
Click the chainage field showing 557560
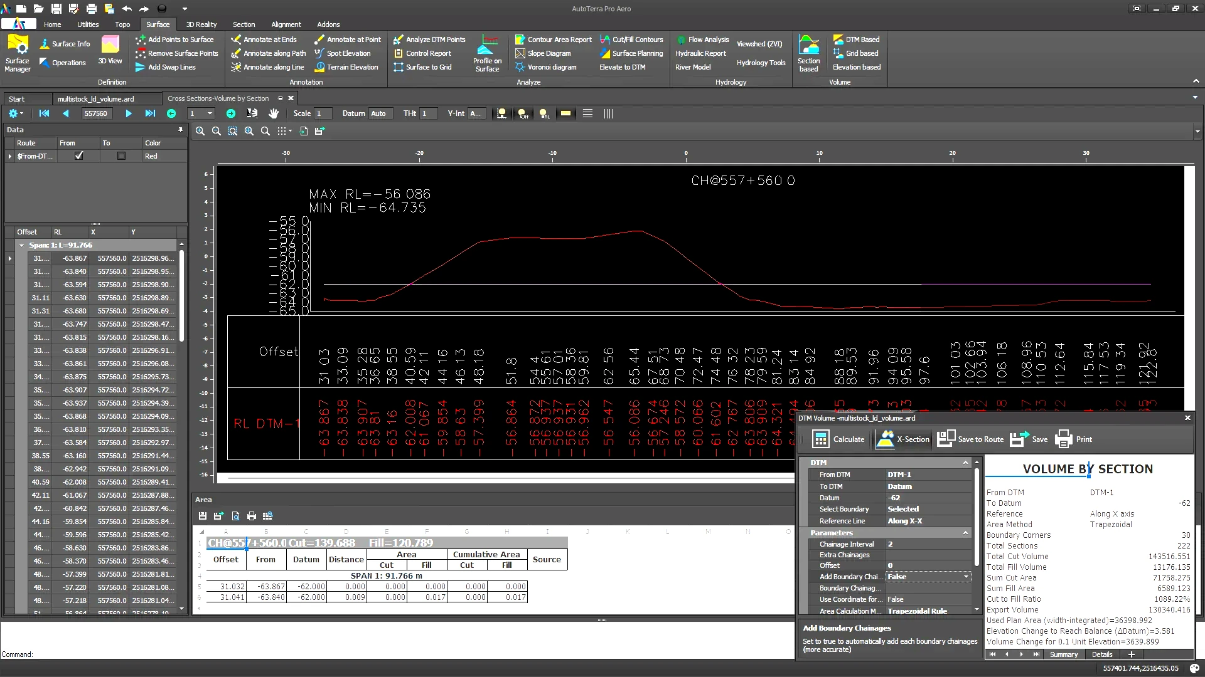coord(96,113)
